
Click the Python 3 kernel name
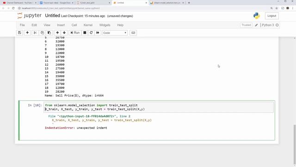[x=268, y=25]
